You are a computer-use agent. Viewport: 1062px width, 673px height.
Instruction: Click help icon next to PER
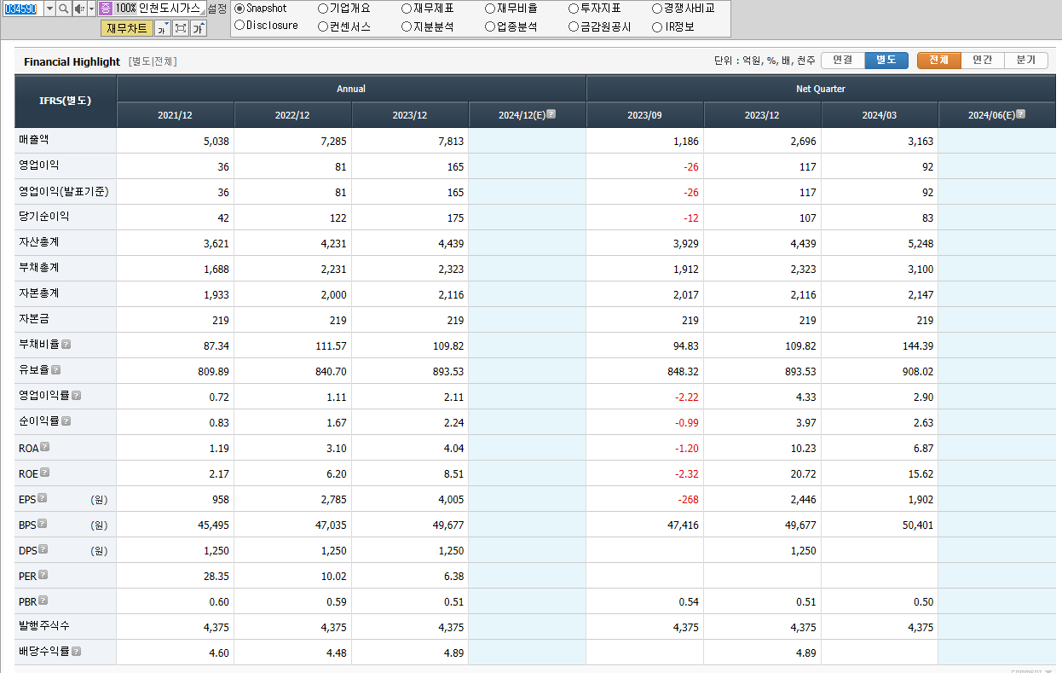43,575
